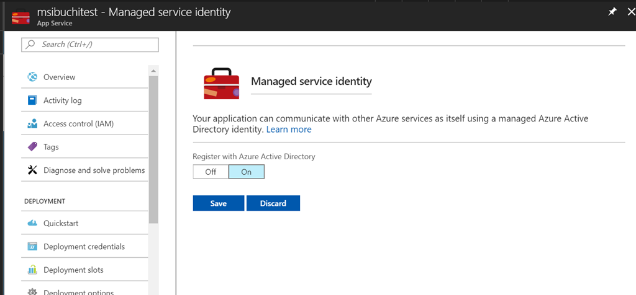
Task: Open Access control (IAM) page
Action: (x=78, y=124)
